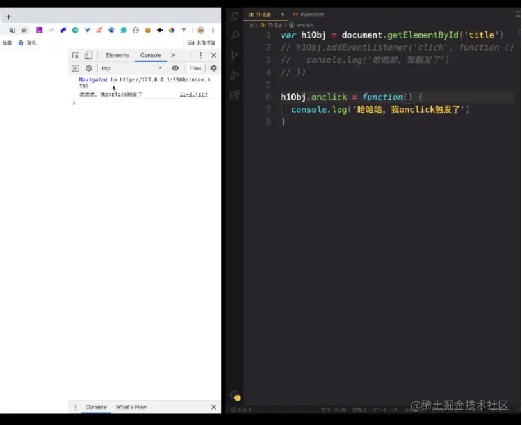The height and width of the screenshot is (425, 522).
Task: Click the orange cookie extension icon
Action: pyautogui.click(x=147, y=30)
